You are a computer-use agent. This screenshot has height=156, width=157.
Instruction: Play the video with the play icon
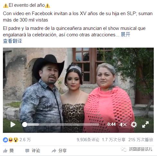tap(13, 124)
